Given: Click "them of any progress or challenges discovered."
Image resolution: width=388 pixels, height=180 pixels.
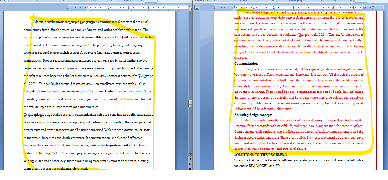Looking at the screenshot, I should 56,168.
